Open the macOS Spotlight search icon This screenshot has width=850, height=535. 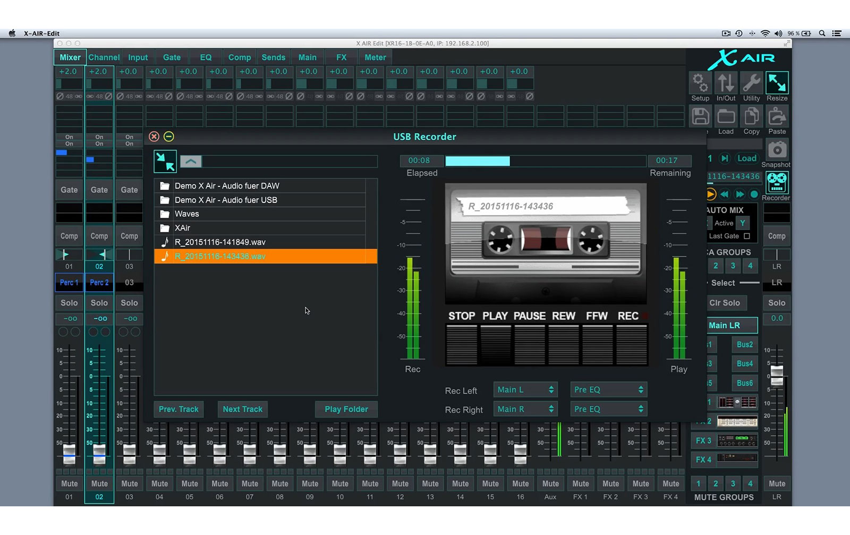(822, 33)
